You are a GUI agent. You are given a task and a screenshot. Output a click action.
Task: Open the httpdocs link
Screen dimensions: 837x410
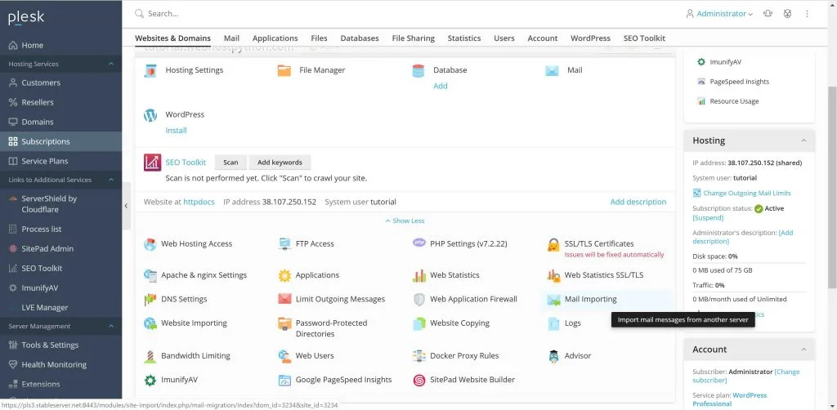pyautogui.click(x=201, y=202)
